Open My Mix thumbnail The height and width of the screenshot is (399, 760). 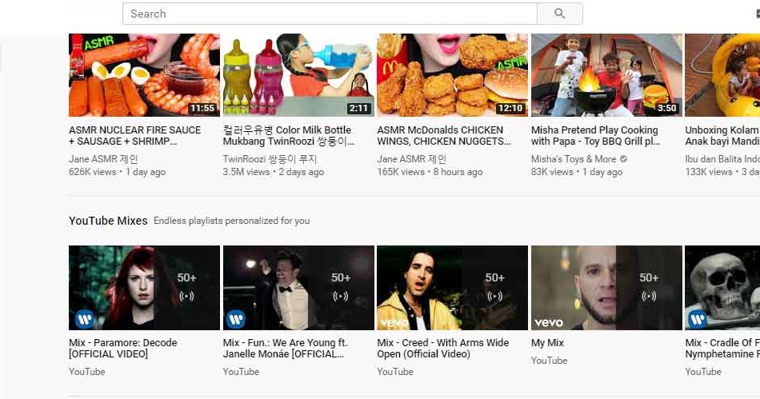(606, 288)
